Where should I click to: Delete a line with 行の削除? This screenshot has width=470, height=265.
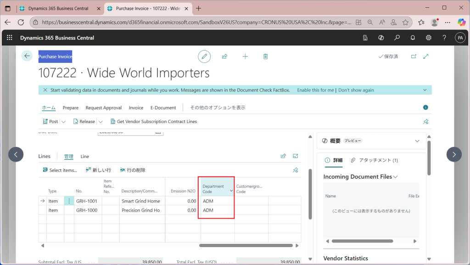133,170
